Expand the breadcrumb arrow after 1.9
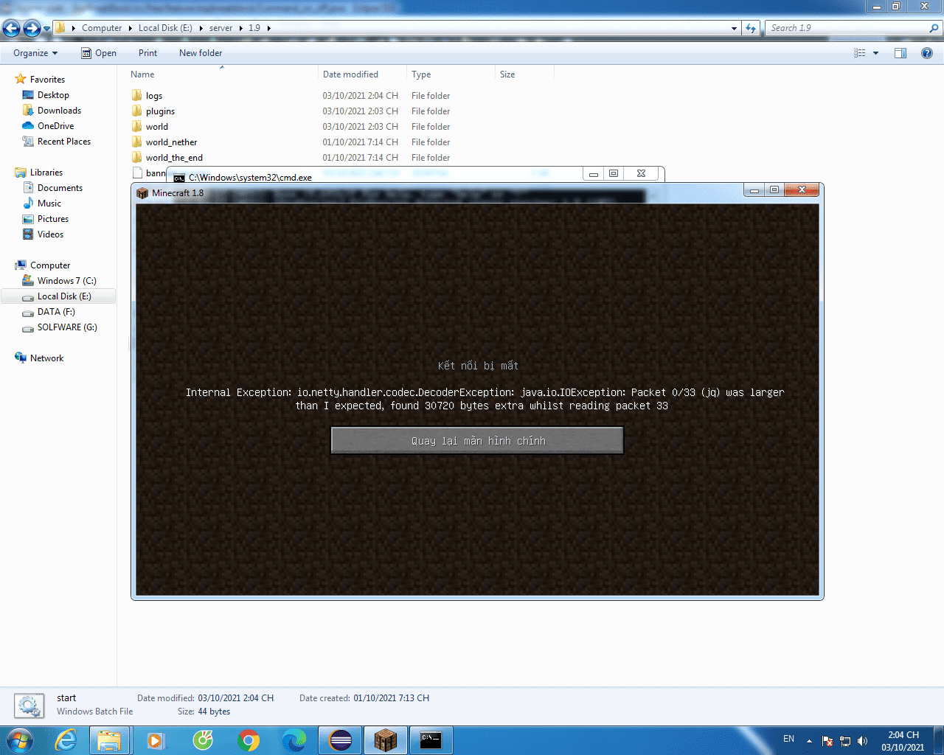Viewport: 944px width, 755px height. (268, 28)
